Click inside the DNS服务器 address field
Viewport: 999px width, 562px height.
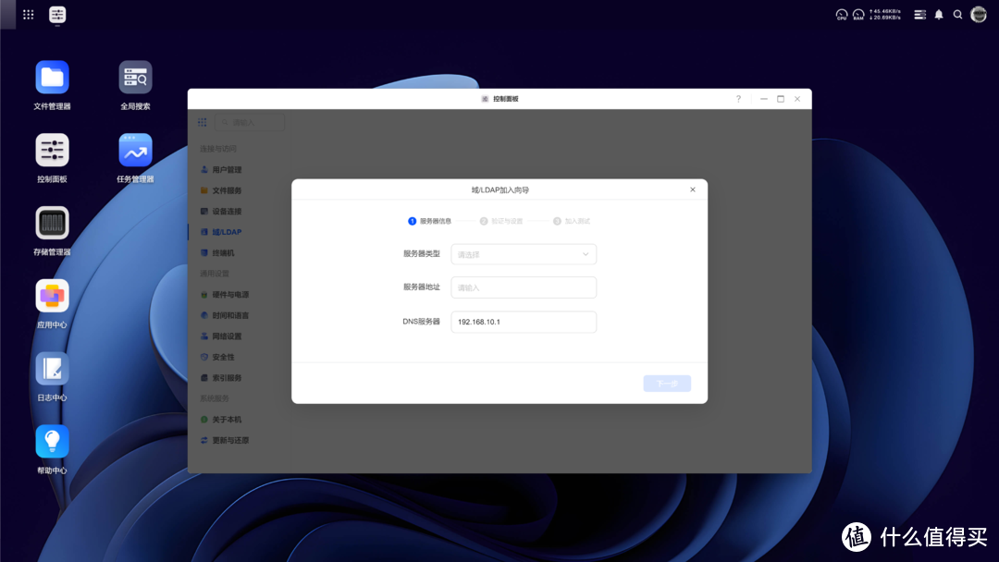coord(524,322)
